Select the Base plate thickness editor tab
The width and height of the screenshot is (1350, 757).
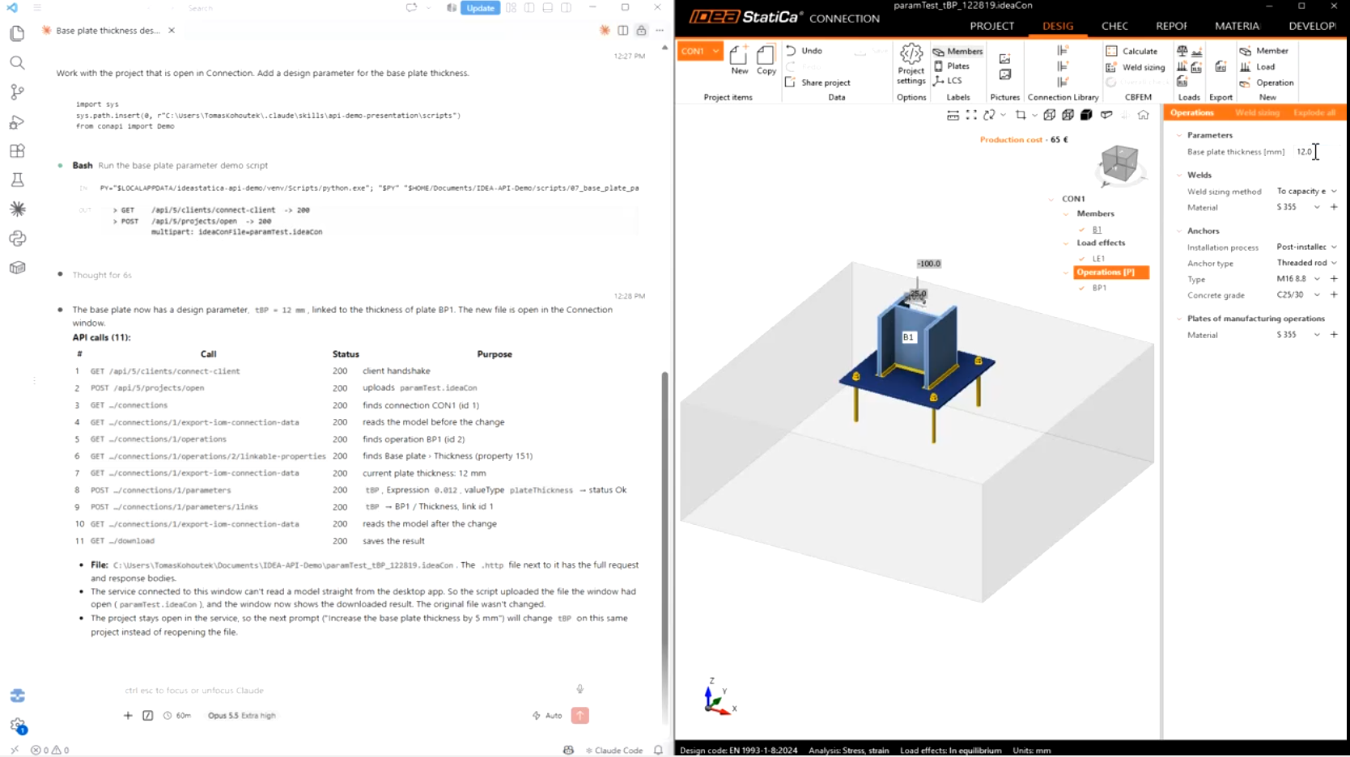pos(108,31)
